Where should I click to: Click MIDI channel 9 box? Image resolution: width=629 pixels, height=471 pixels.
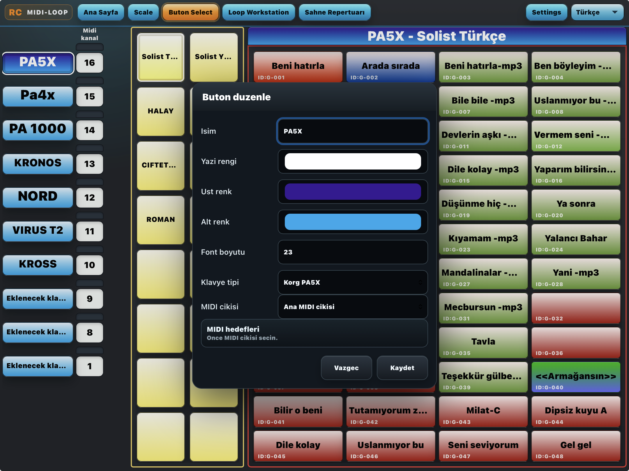90,299
